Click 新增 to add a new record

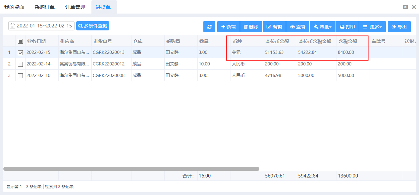[229, 27]
